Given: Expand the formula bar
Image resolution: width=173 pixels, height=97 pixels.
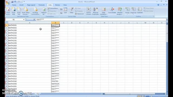Looking at the screenshot, I should click(167, 20).
